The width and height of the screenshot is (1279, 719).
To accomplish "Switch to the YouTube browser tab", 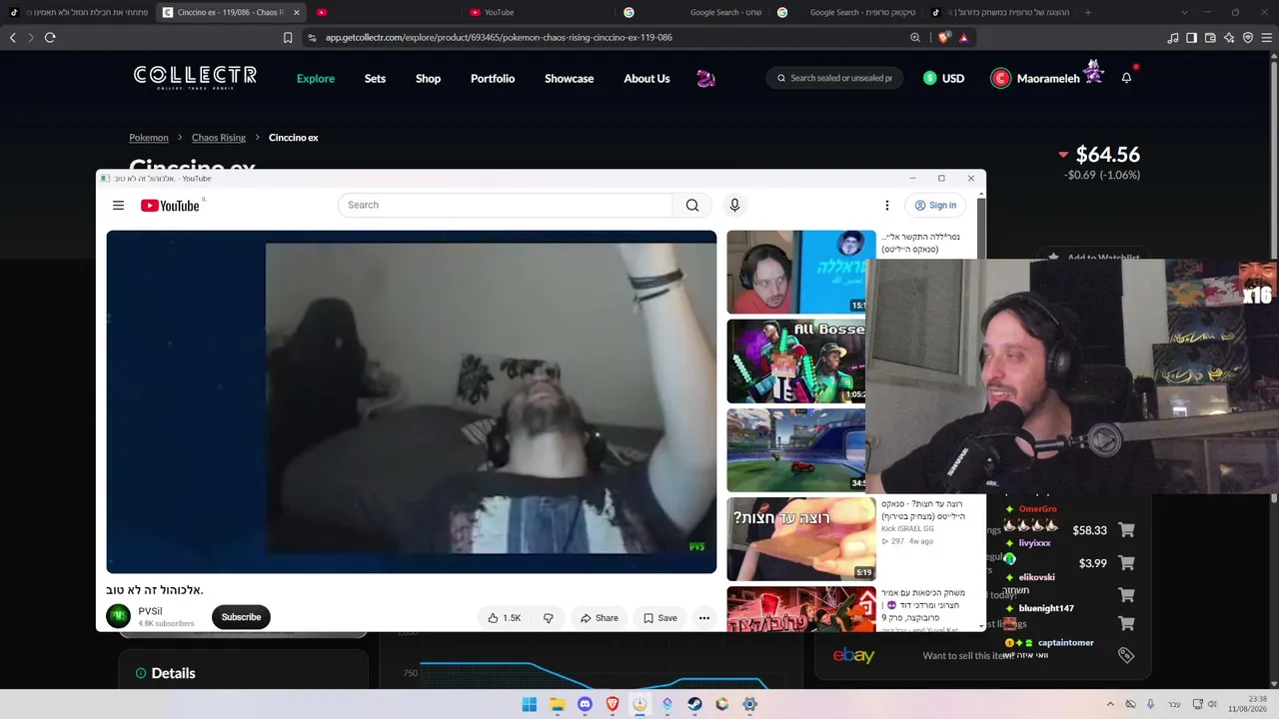I will click(536, 12).
